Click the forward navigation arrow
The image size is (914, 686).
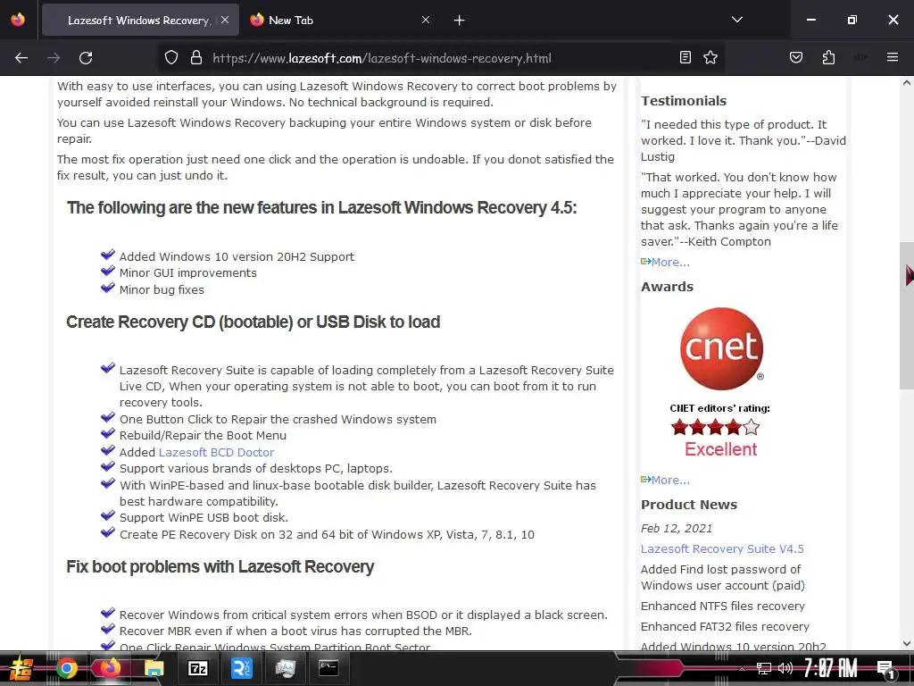pos(54,58)
